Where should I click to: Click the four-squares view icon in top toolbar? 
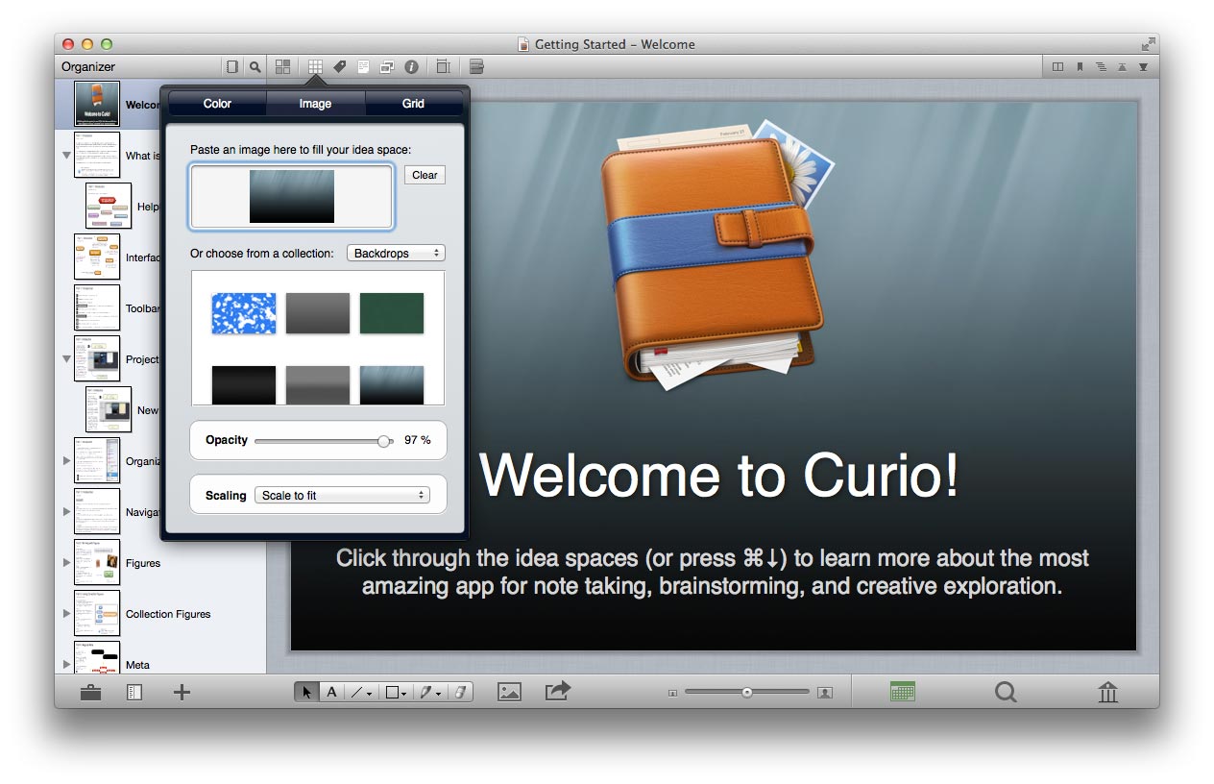(x=282, y=67)
